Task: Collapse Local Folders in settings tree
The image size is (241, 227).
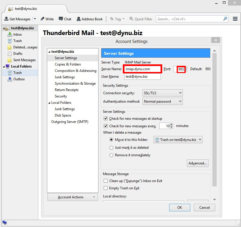Action: 49,103
